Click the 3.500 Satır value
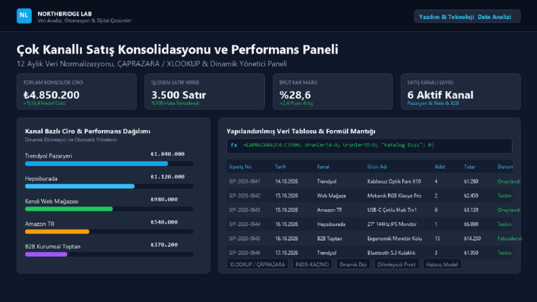 [x=179, y=95]
